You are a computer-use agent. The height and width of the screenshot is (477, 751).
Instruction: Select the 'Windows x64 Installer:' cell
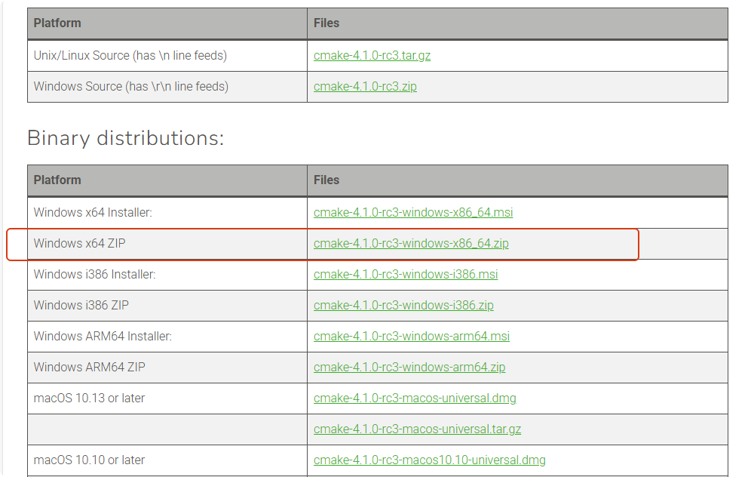point(167,212)
